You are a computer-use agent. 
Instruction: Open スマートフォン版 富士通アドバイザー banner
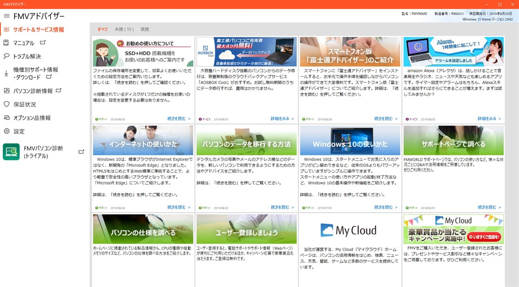tap(350, 51)
